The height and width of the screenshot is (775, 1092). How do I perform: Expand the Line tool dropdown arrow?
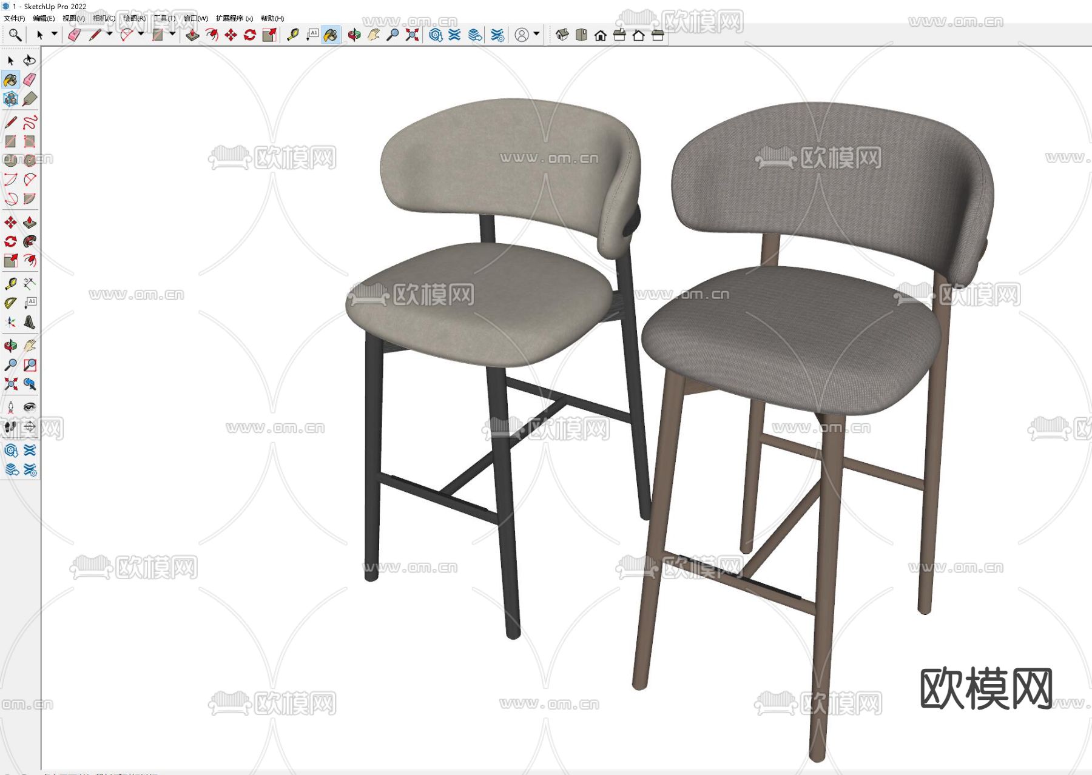pos(109,35)
